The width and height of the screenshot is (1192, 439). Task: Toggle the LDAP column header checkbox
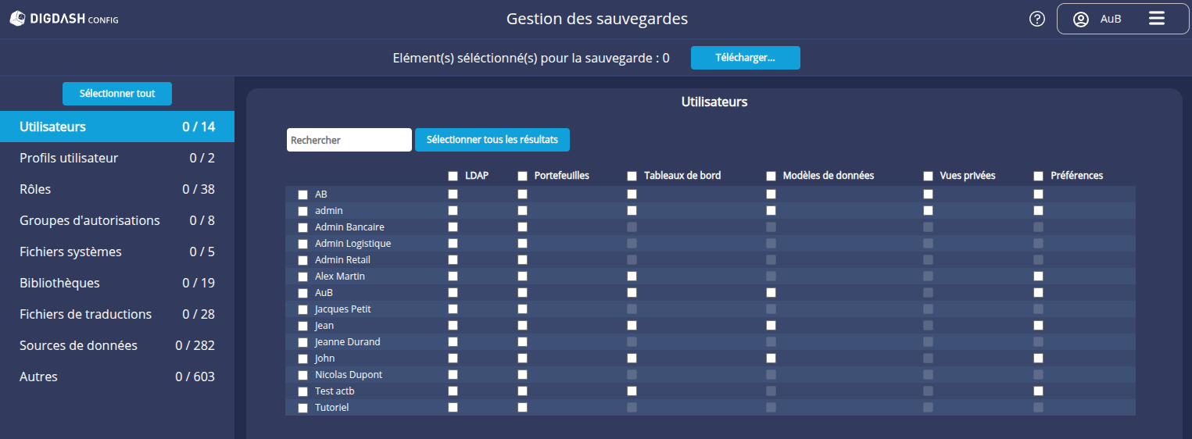[453, 176]
